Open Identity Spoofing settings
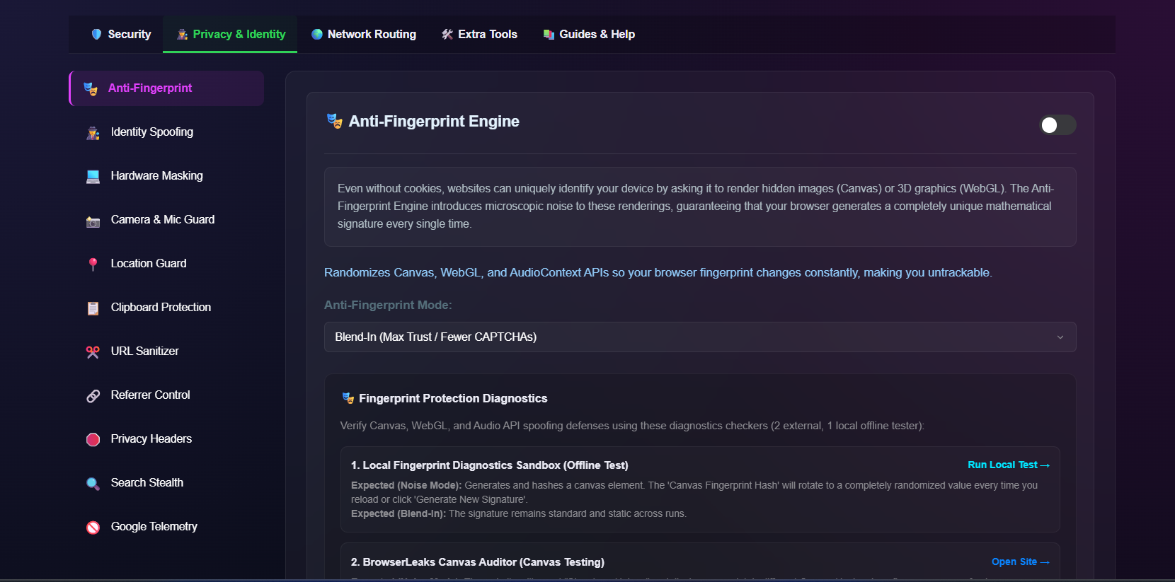Viewport: 1175px width, 582px height. tap(166, 132)
